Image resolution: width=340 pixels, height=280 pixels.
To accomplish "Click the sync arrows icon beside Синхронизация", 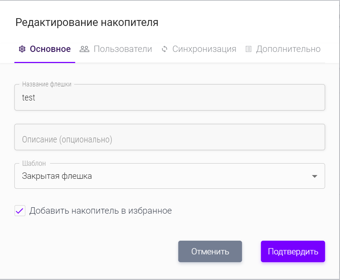I will tap(165, 49).
